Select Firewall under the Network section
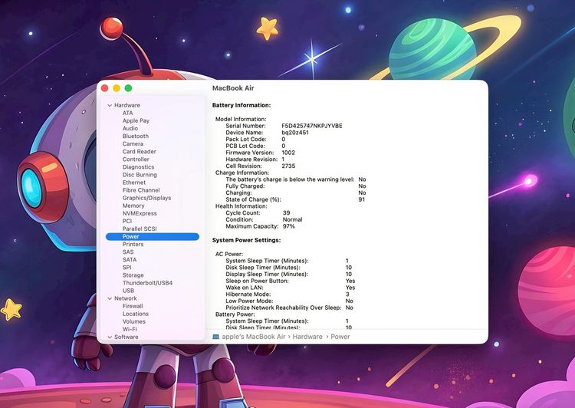Image resolution: width=575 pixels, height=408 pixels. [x=133, y=306]
